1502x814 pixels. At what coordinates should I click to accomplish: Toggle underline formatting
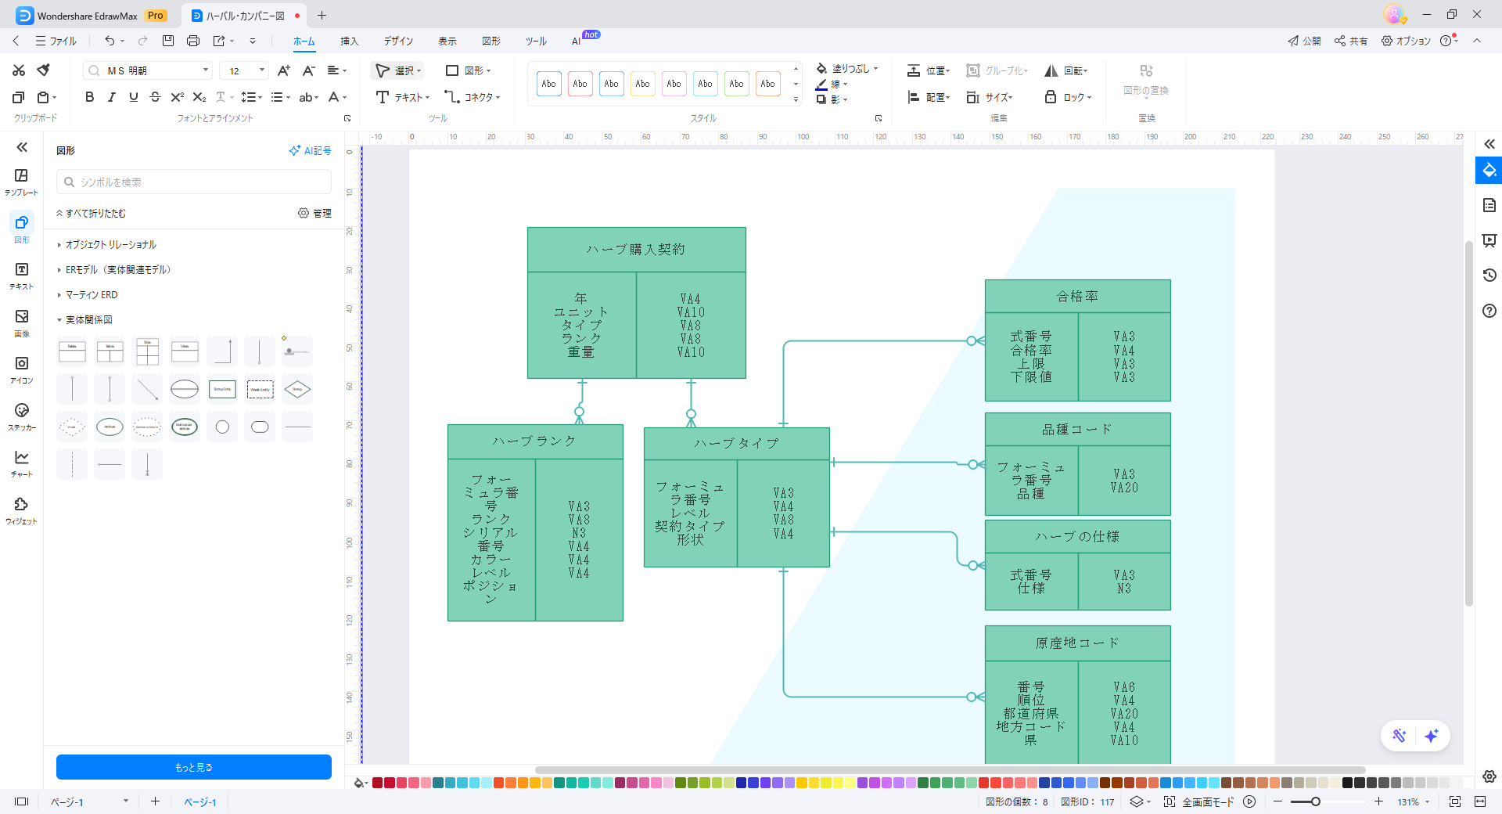coord(133,97)
